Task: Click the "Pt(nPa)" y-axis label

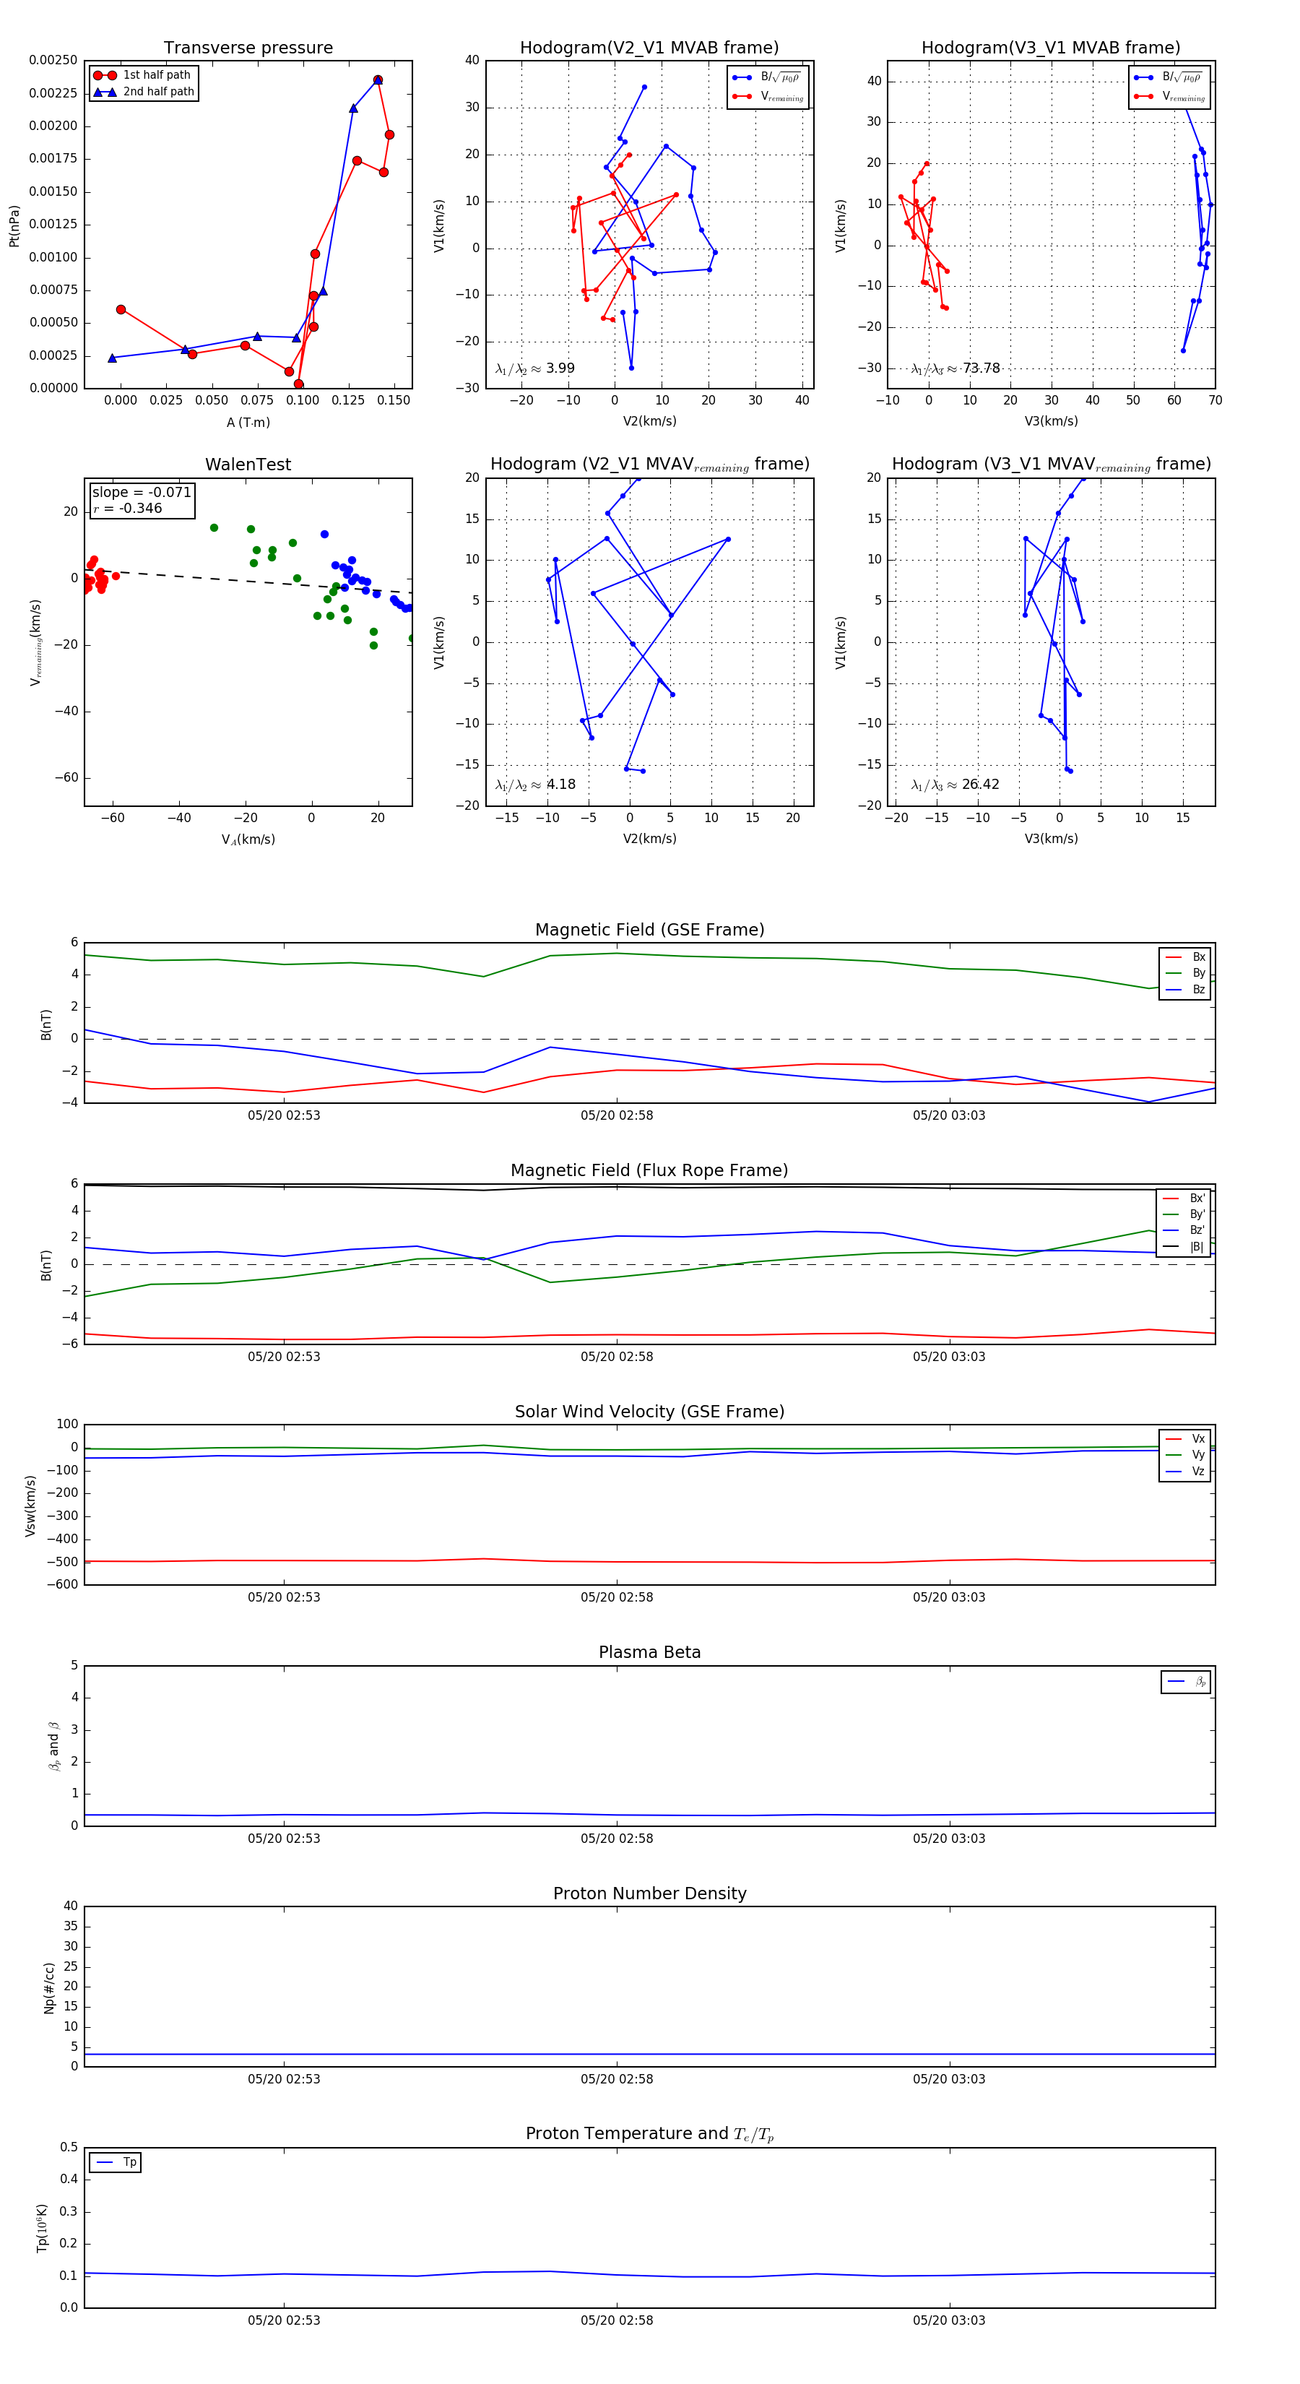Action: 14,226
